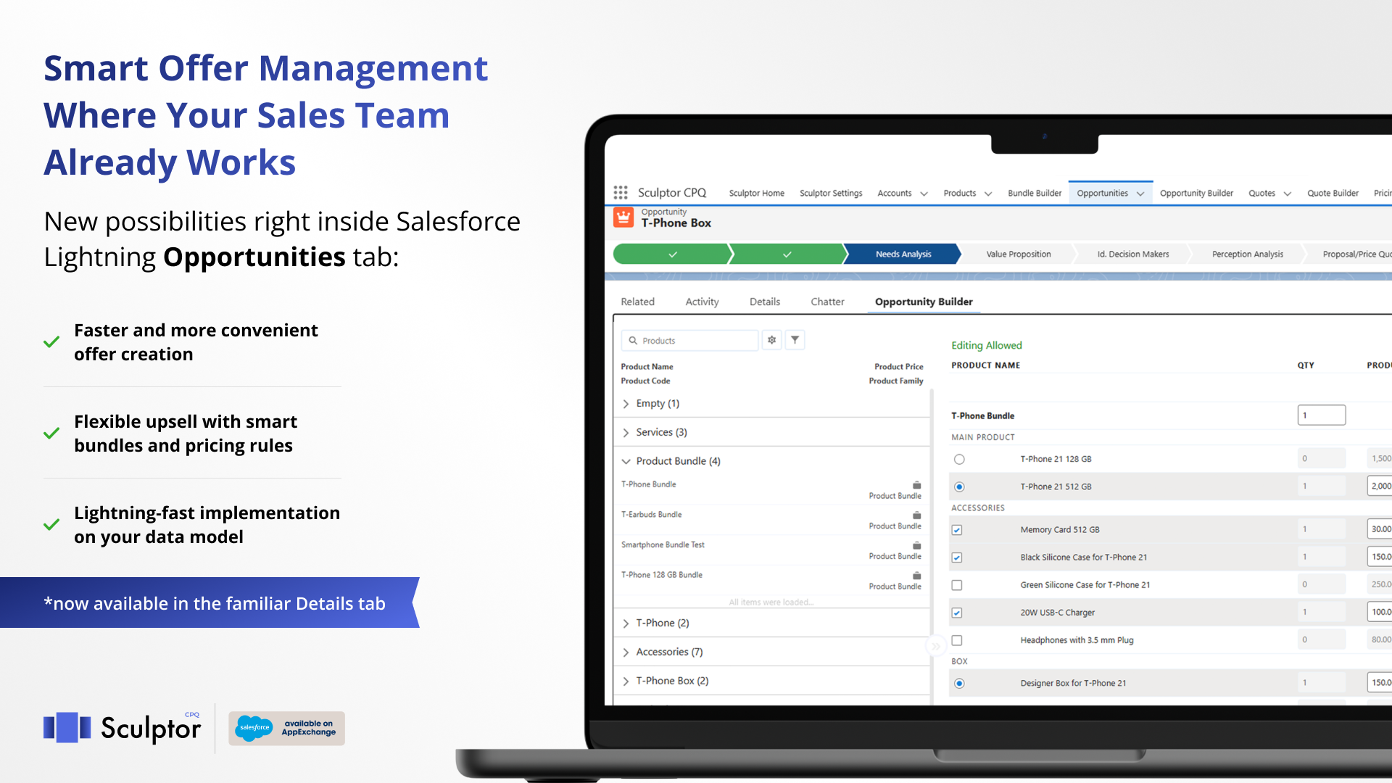Enable the Headphones with 3.5 mm Plug checkbox
Viewport: 1392px width, 783px height.
point(957,641)
